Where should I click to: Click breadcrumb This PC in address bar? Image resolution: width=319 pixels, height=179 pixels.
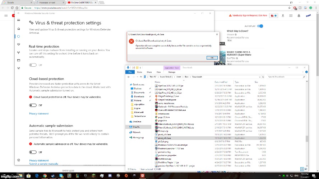[153, 77]
